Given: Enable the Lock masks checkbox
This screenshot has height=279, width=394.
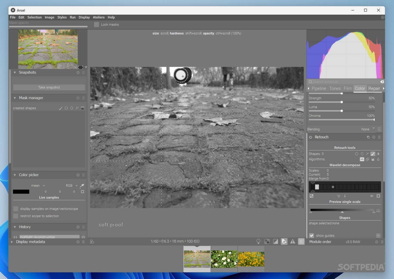Looking at the screenshot, I should 97,24.
